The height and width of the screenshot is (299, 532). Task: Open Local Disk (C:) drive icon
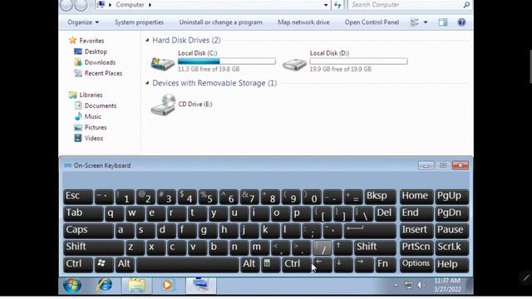pyautogui.click(x=163, y=63)
